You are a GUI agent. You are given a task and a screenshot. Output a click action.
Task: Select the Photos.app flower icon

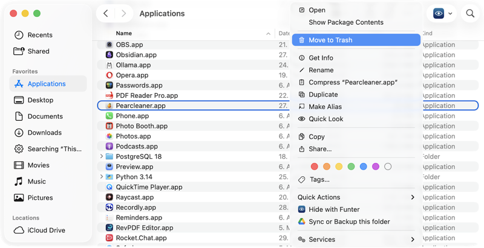click(110, 136)
